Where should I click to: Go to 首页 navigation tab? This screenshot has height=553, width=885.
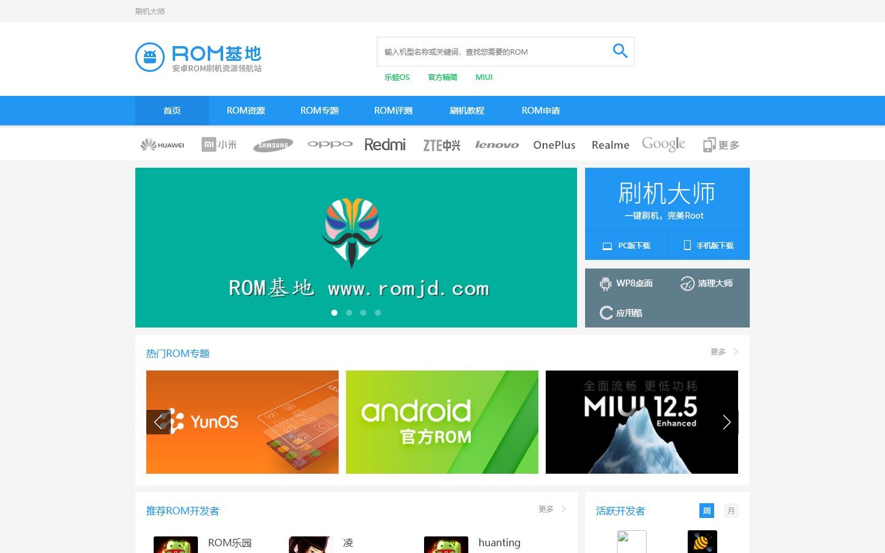click(172, 111)
